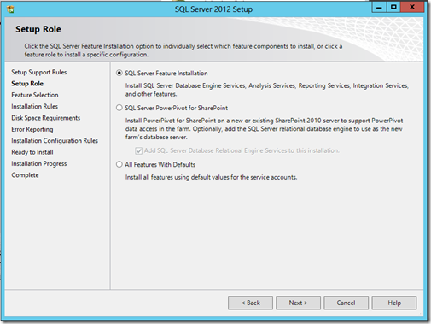The height and width of the screenshot is (324, 431).
Task: Select All Features With Defaults radio button
Action: pos(119,164)
